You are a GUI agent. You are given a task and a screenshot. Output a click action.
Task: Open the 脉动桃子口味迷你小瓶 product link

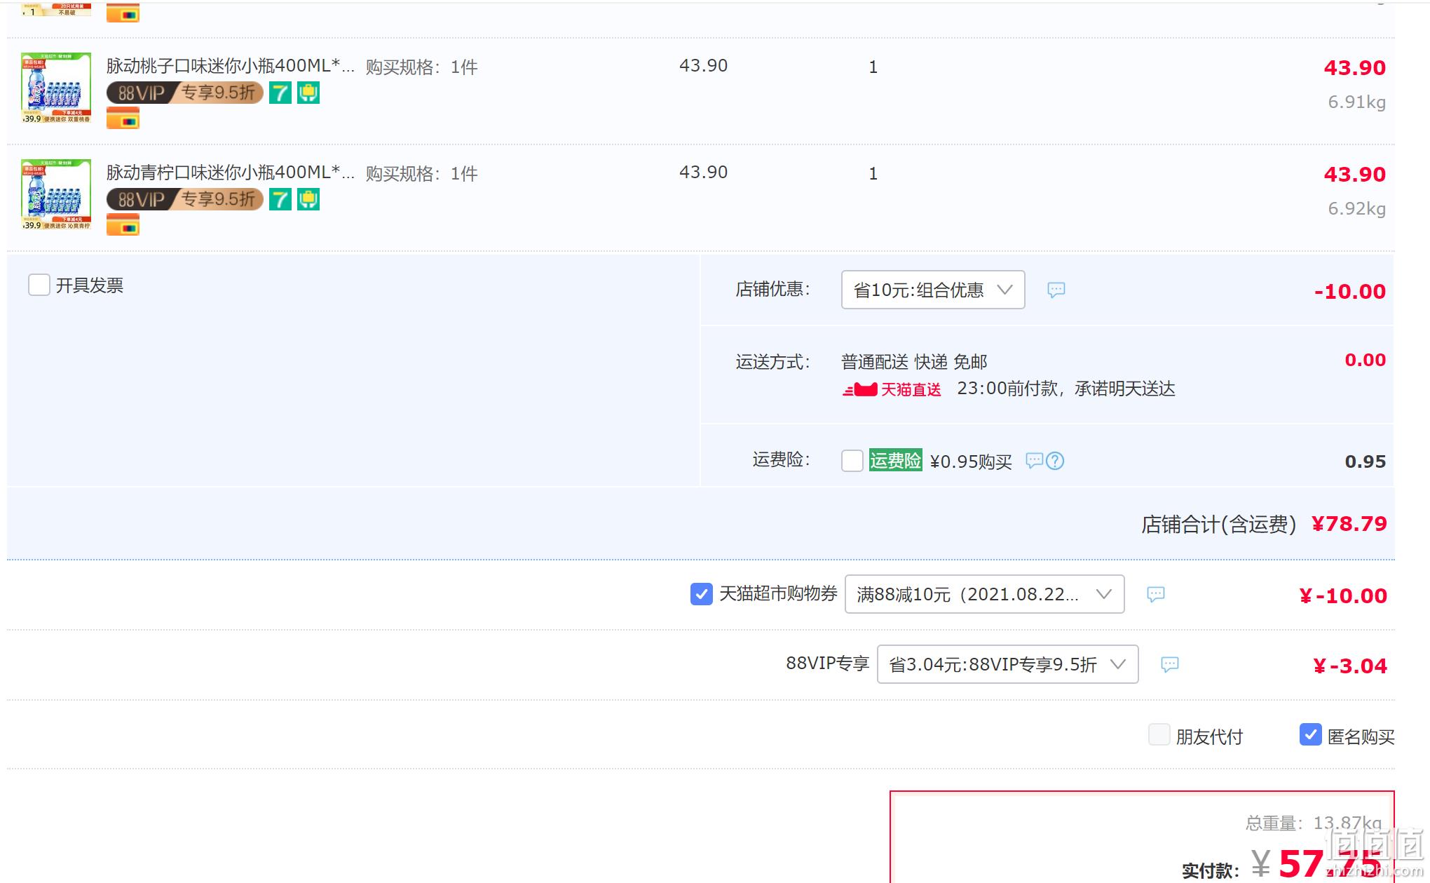(231, 66)
